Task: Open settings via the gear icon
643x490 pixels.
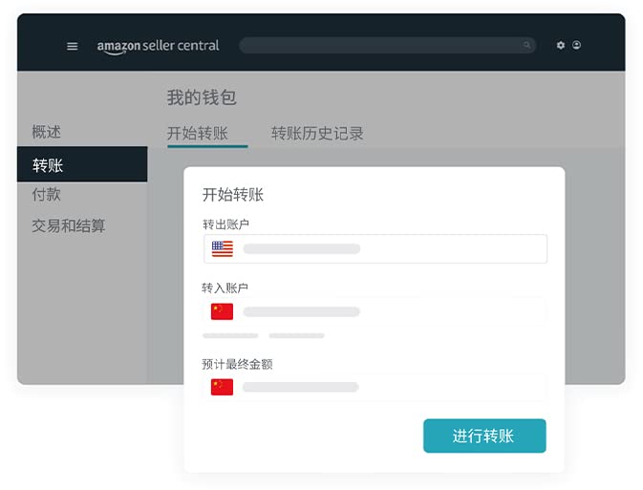Action: point(561,45)
